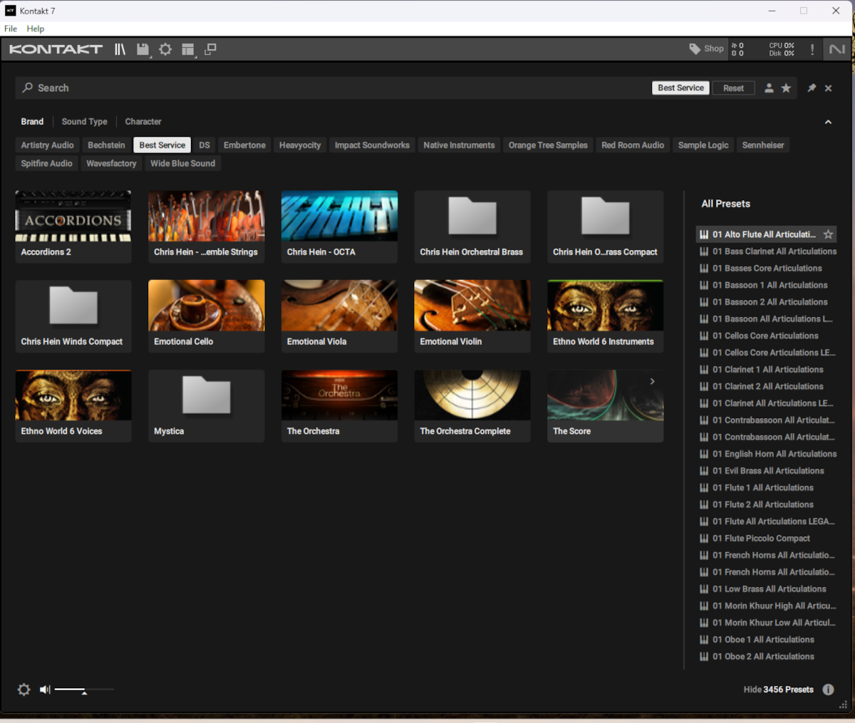Click keyboard icon beside 01 Oboe 2 preset
Image resolution: width=855 pixels, height=723 pixels.
click(x=704, y=657)
